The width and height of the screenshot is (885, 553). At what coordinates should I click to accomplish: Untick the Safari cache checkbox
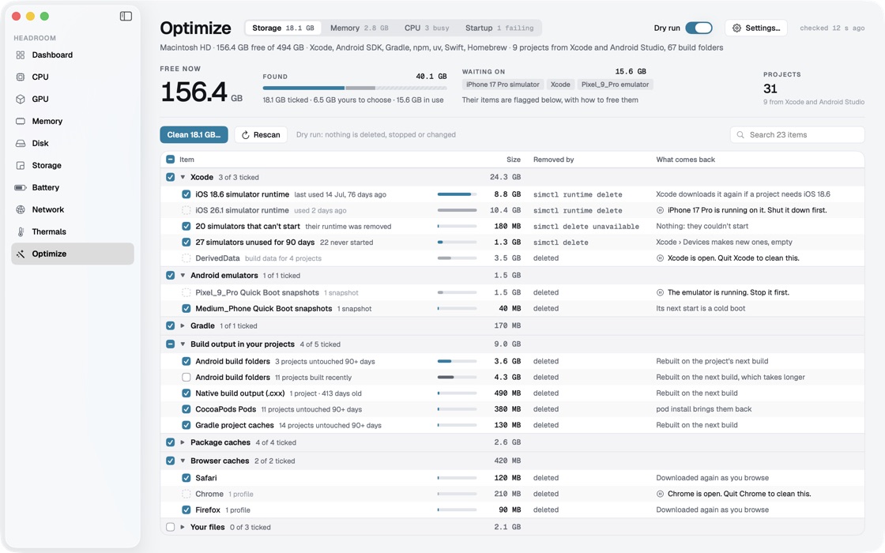click(x=186, y=478)
